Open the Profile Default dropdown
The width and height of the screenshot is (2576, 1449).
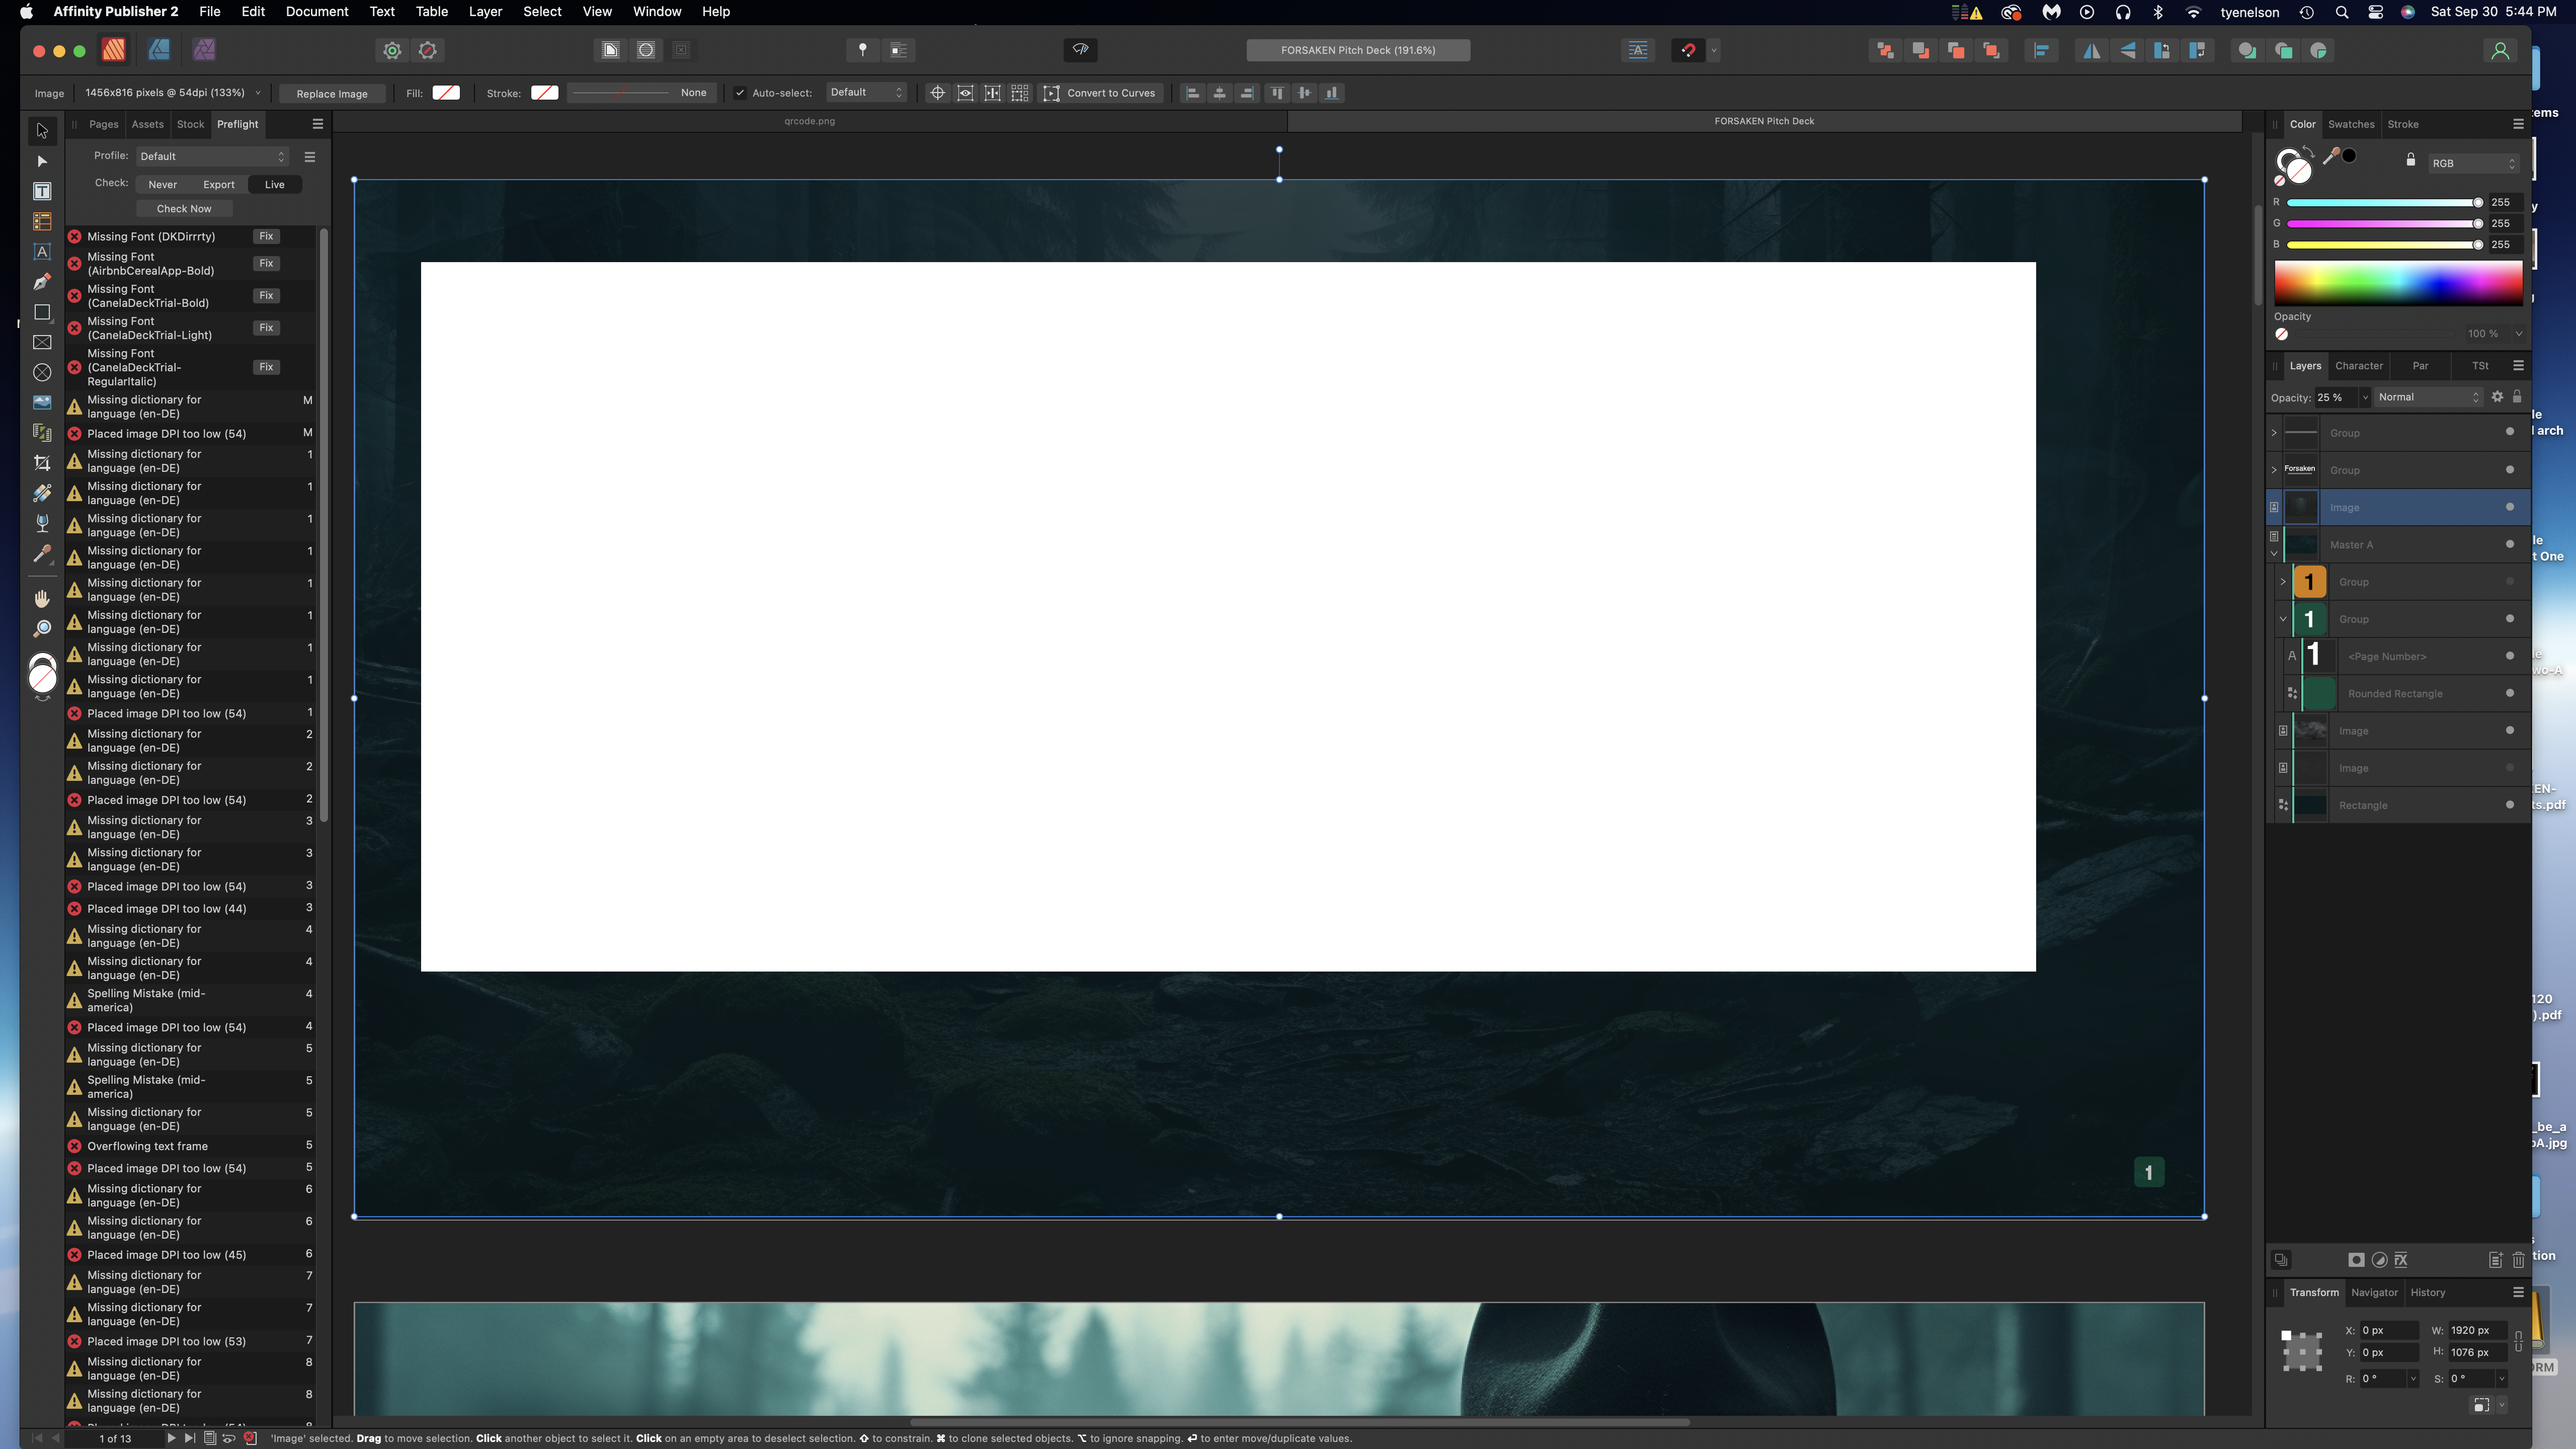(212, 156)
